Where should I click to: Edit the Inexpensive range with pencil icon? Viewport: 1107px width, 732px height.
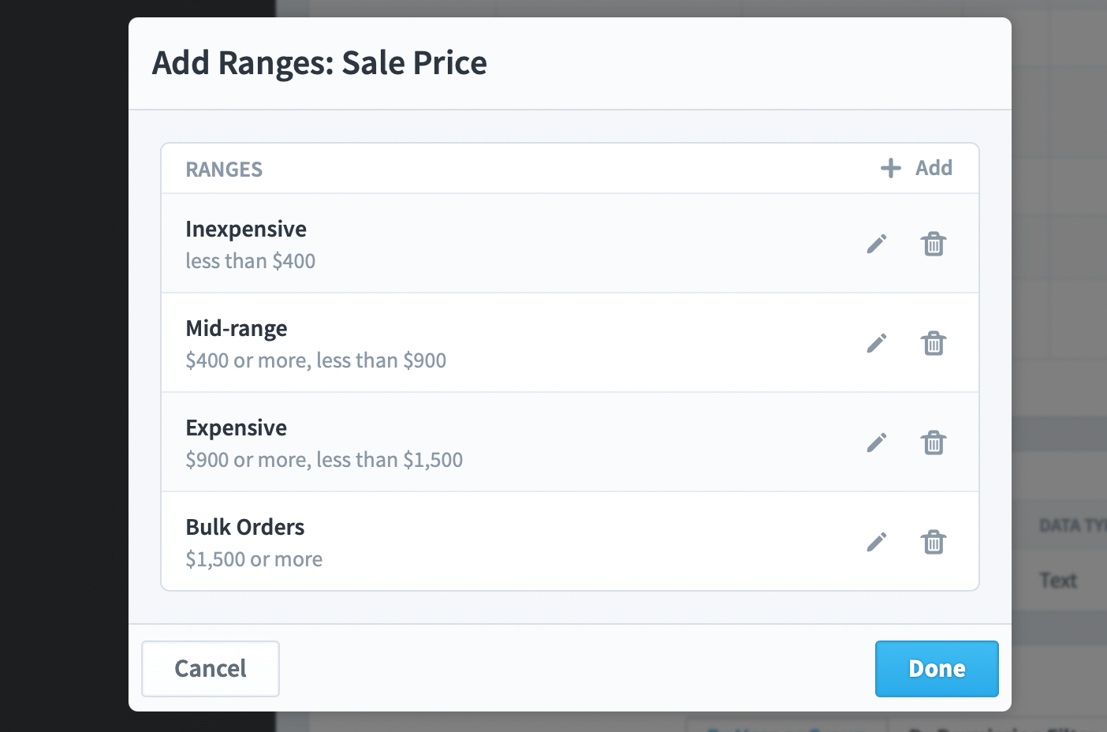[877, 244]
